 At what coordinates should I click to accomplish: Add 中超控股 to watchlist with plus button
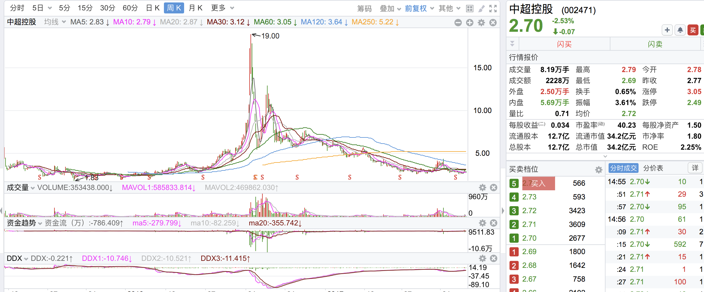pos(667,30)
